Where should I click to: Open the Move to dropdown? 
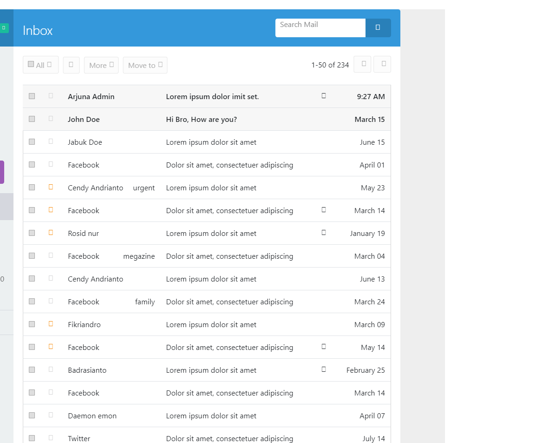[145, 65]
